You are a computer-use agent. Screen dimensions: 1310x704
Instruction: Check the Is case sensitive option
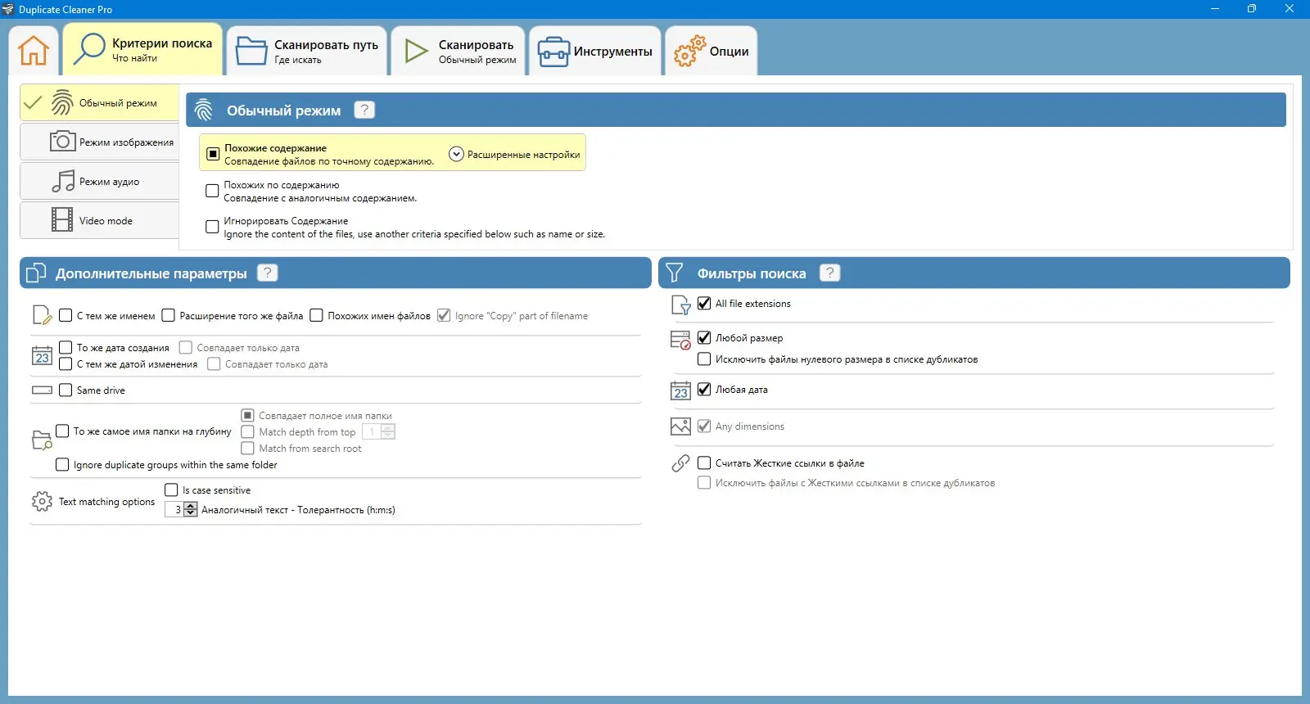171,490
